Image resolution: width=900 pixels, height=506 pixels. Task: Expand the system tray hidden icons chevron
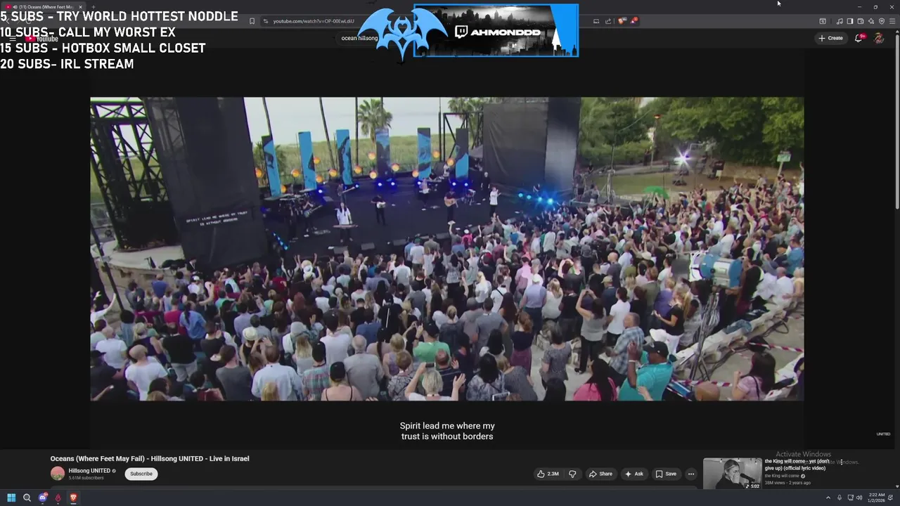(x=828, y=498)
